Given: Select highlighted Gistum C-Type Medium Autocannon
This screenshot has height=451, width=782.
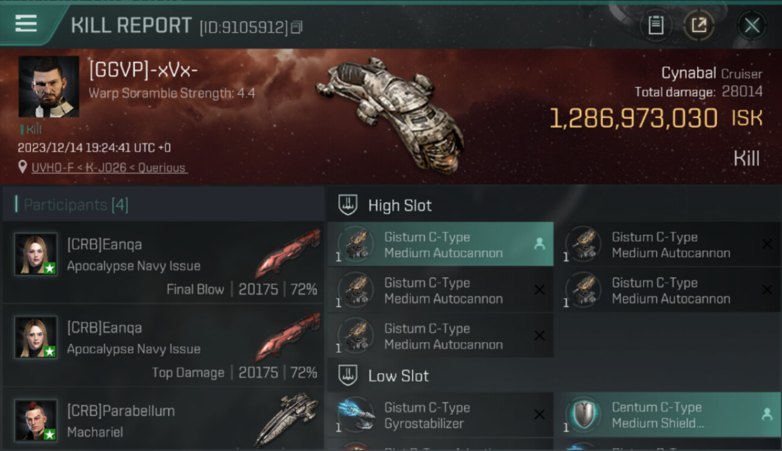Looking at the screenshot, I should [440, 244].
